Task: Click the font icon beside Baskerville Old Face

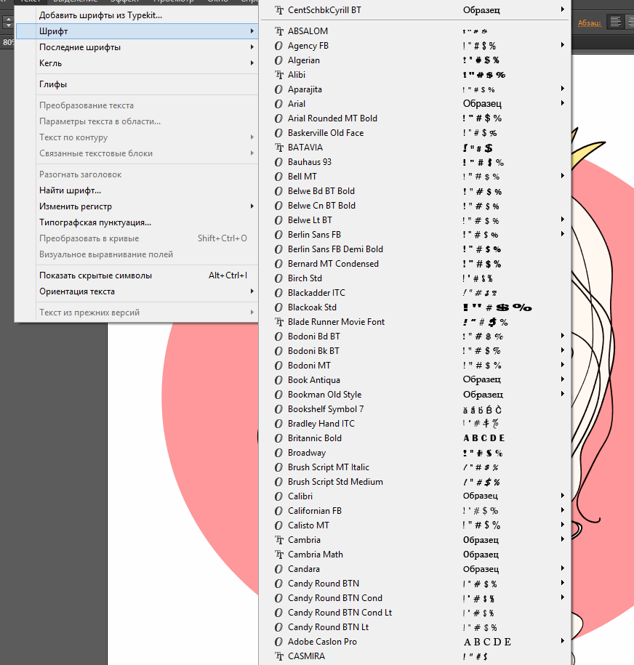Action: pos(278,133)
